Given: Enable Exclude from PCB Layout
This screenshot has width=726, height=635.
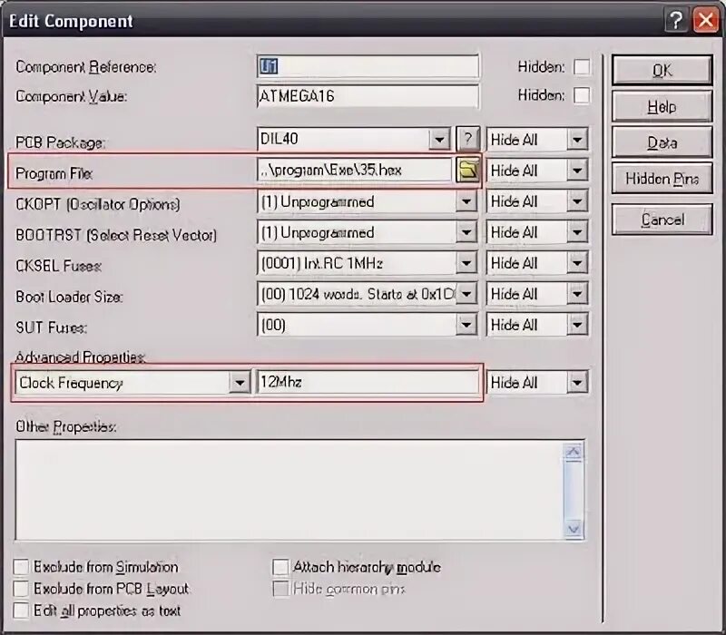Looking at the screenshot, I should [21, 588].
